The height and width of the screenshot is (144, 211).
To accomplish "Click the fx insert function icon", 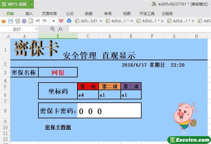I will click(x=60, y=29).
